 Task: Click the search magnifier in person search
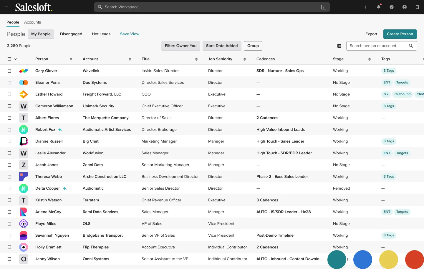(x=411, y=46)
